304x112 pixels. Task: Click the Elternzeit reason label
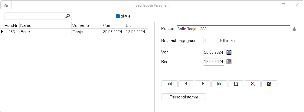[x=228, y=41]
